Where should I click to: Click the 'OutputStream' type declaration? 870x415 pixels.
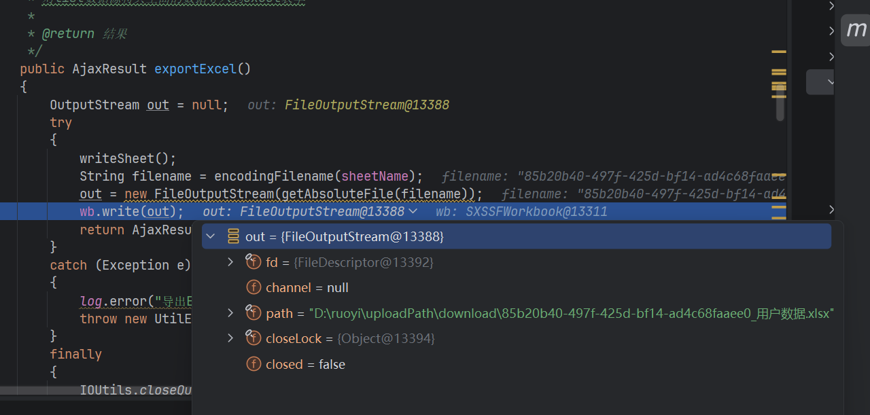coord(94,105)
